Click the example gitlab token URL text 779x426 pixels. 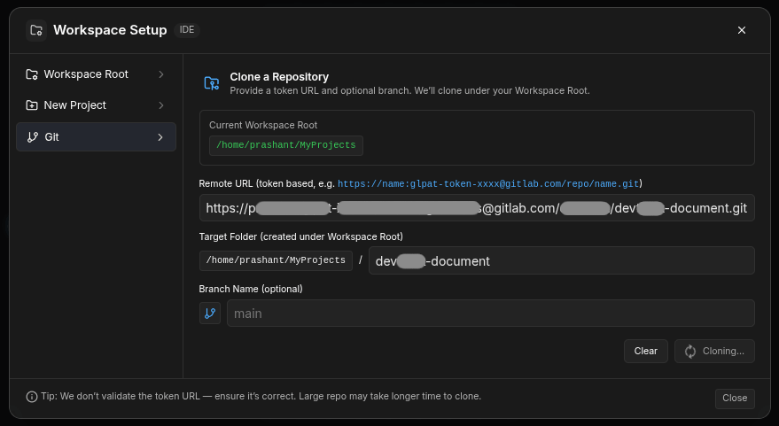point(488,183)
